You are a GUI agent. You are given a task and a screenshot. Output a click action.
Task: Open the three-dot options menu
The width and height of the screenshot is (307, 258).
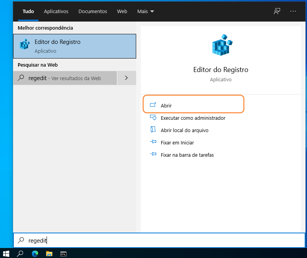pyautogui.click(x=293, y=11)
